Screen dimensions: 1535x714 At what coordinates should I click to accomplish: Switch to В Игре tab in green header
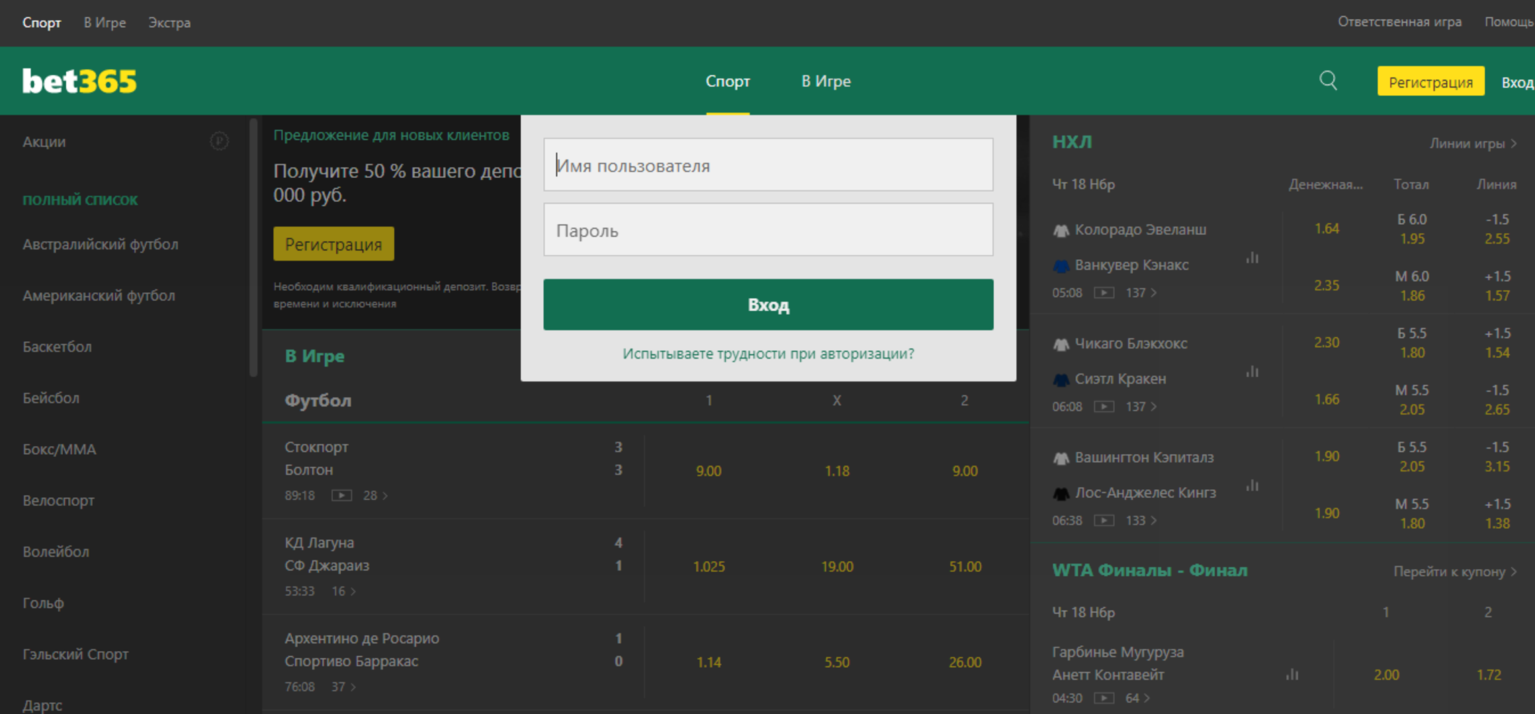point(826,81)
